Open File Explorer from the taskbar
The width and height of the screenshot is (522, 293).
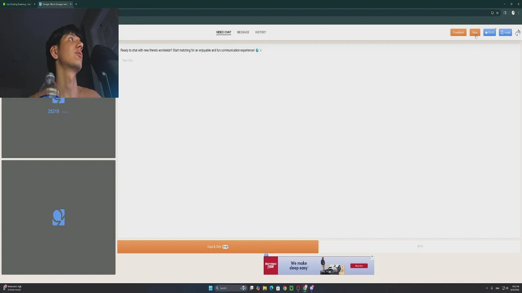(x=265, y=288)
